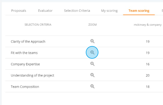Click the Team Composition row label

click(25, 87)
